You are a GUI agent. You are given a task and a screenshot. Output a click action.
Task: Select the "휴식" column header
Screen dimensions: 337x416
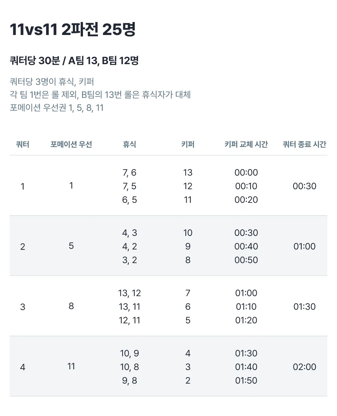129,144
